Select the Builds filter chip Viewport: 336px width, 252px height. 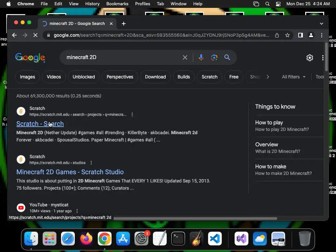coord(184,77)
